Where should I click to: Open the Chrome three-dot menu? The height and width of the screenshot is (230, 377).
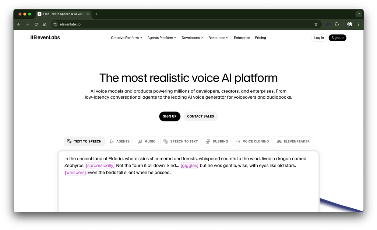[358, 24]
